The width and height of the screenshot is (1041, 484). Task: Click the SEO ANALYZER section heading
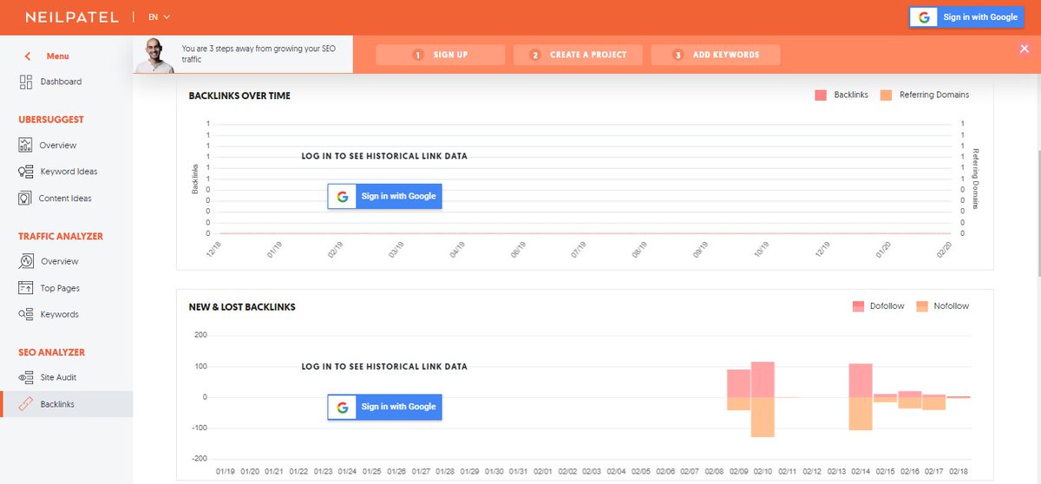coord(51,352)
